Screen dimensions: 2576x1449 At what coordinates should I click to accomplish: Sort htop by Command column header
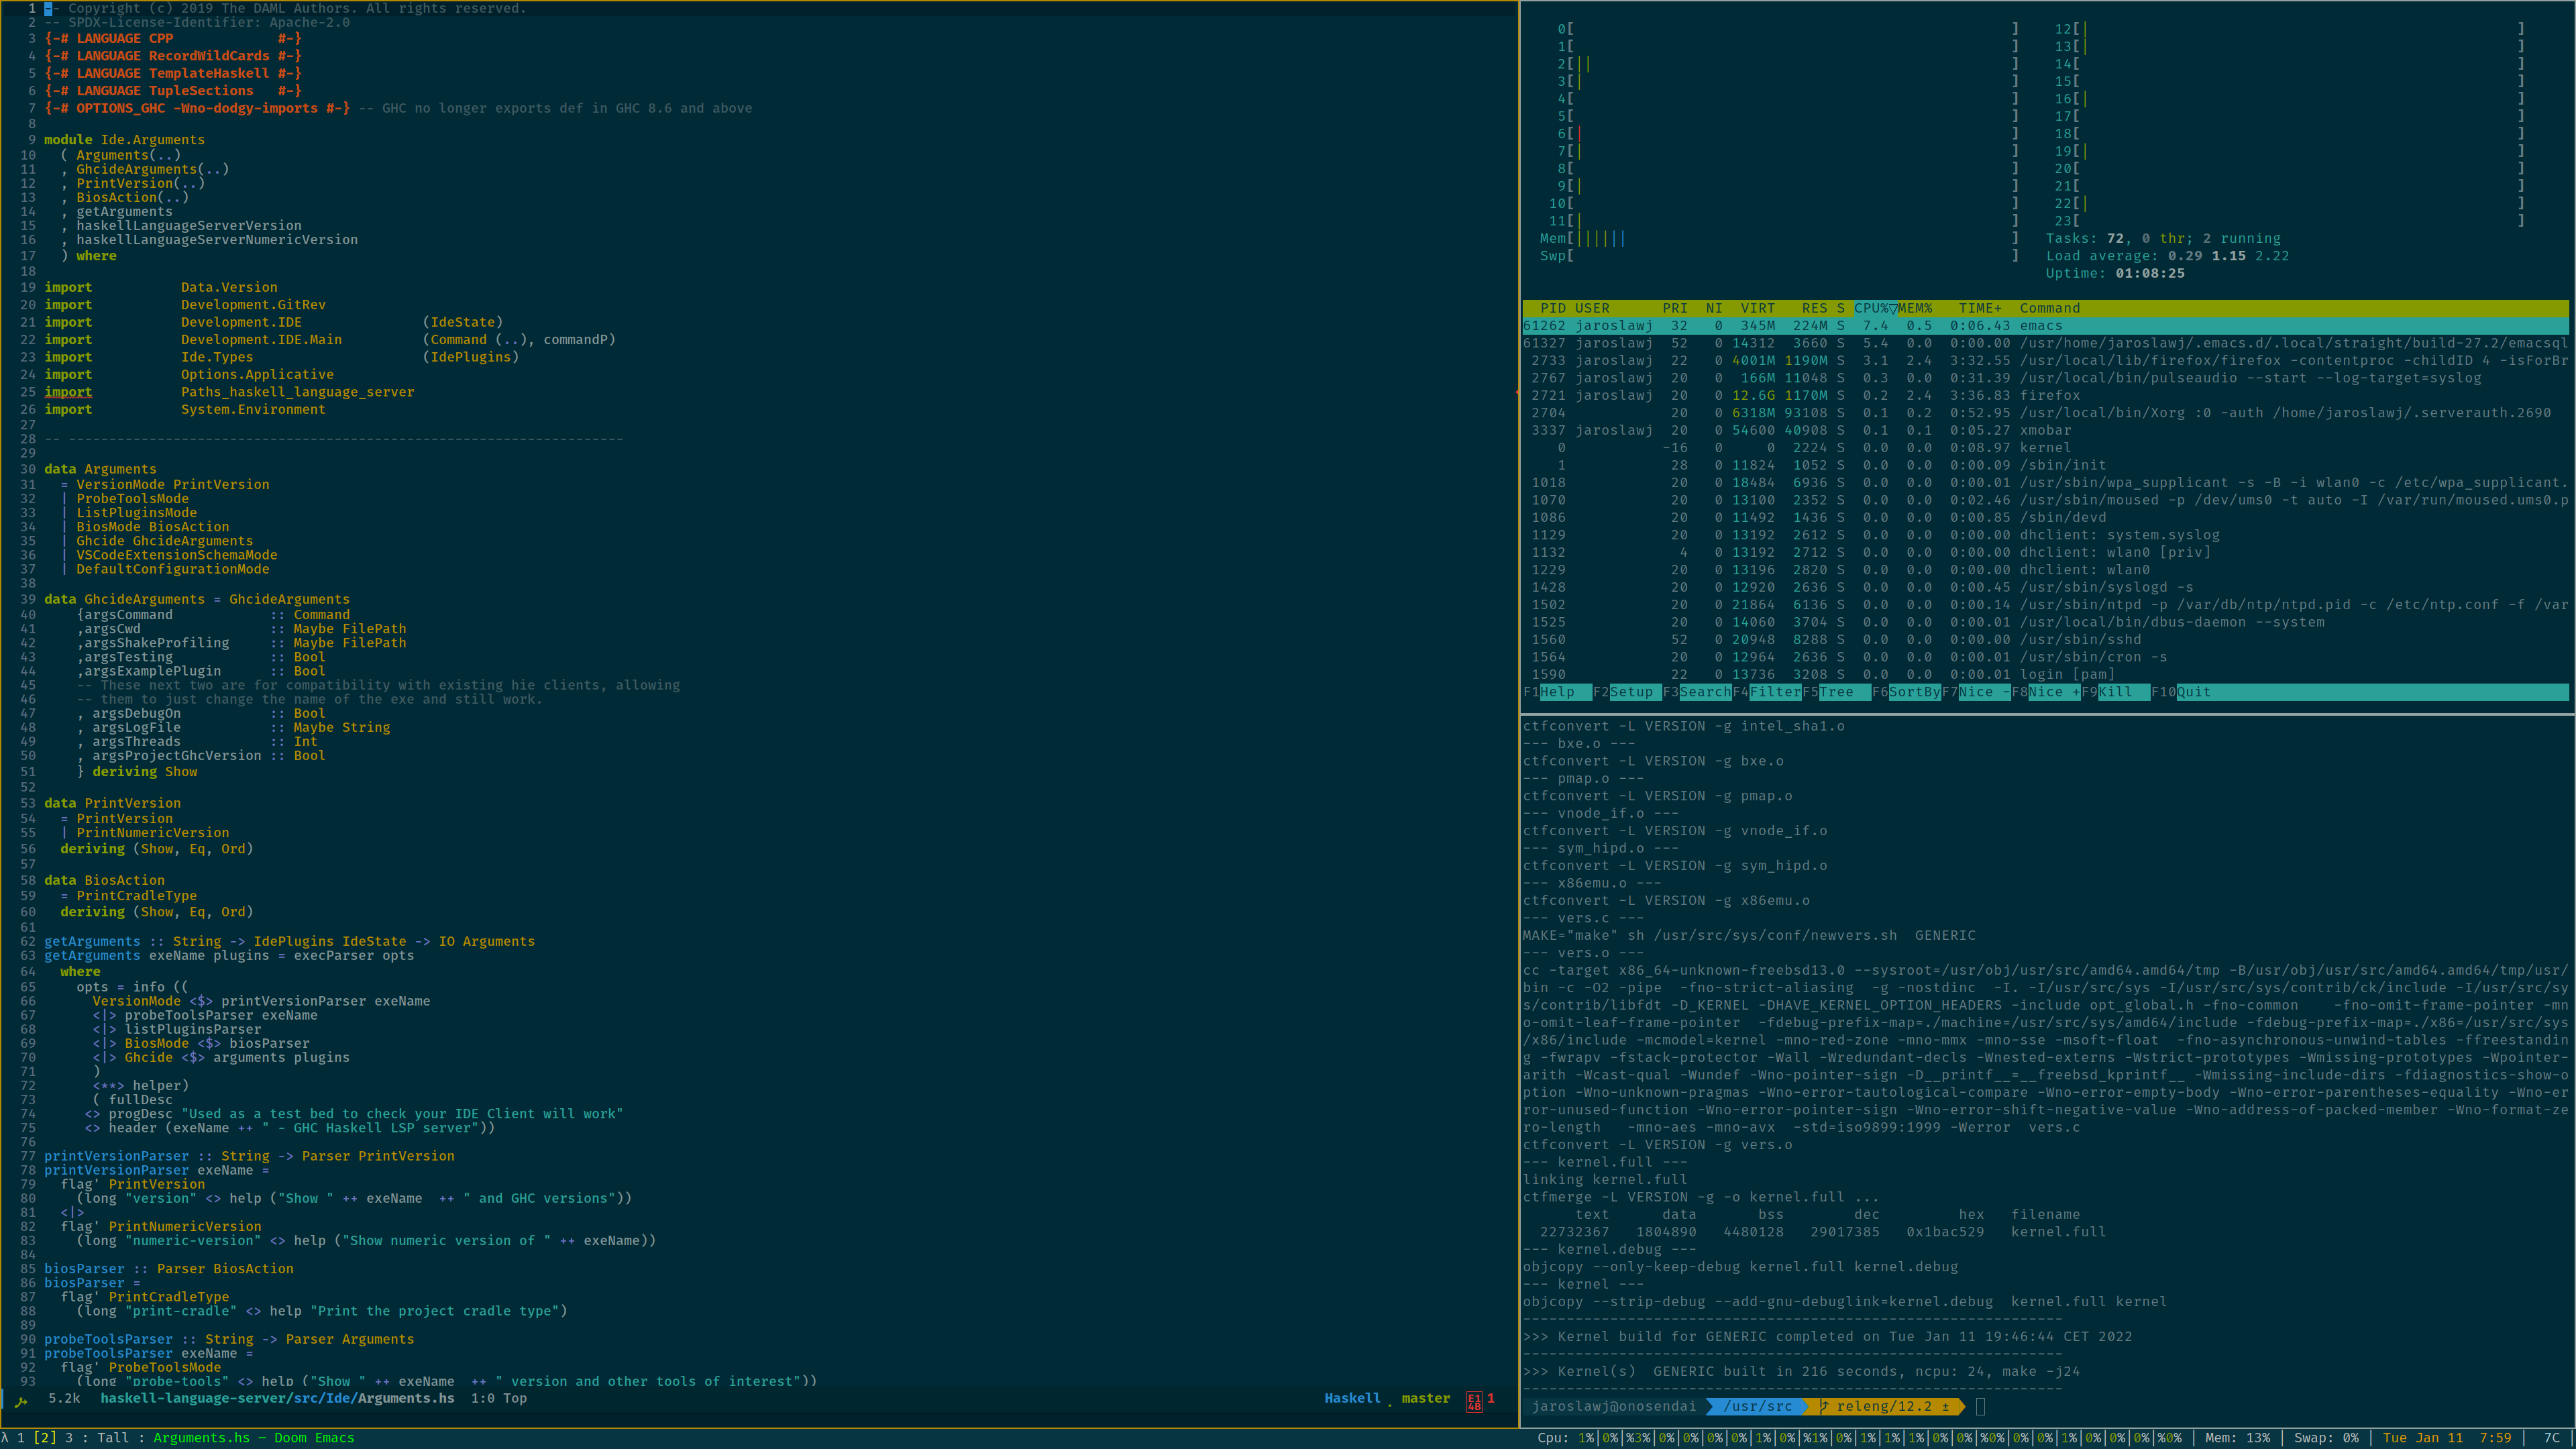click(2049, 308)
